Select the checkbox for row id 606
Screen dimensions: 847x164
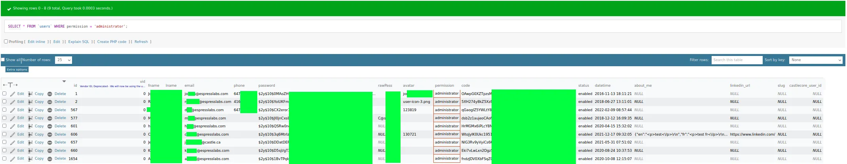(x=4, y=134)
